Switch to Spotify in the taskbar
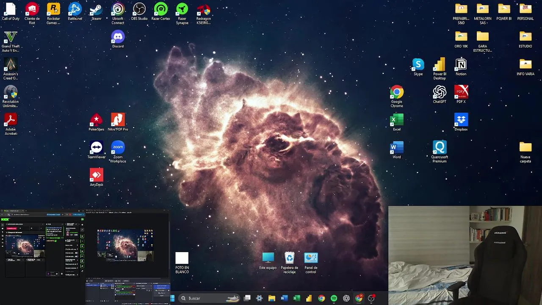The height and width of the screenshot is (305, 542). [x=334, y=298]
